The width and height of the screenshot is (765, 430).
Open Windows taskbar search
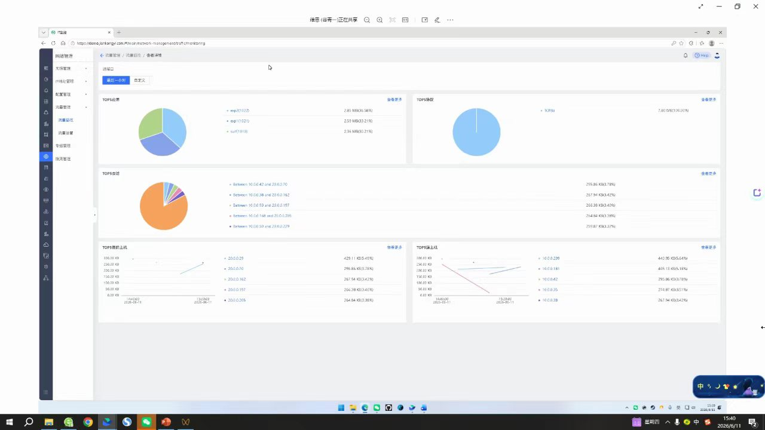(x=29, y=422)
